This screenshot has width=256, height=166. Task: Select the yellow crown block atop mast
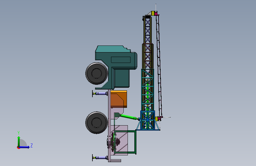(153, 13)
